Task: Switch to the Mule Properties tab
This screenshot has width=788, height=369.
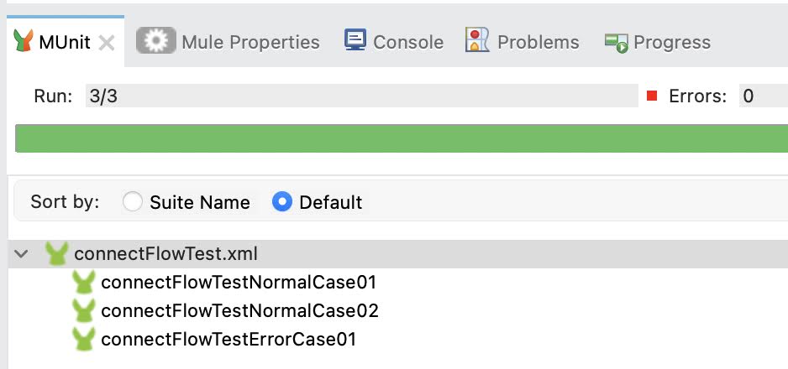Action: point(229,42)
